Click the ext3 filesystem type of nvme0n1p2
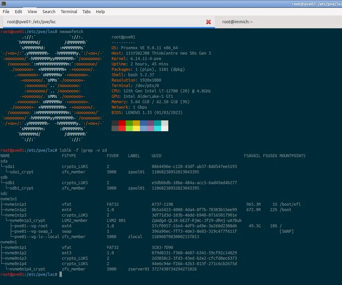This screenshot has height=285, width=342. (x=66, y=253)
